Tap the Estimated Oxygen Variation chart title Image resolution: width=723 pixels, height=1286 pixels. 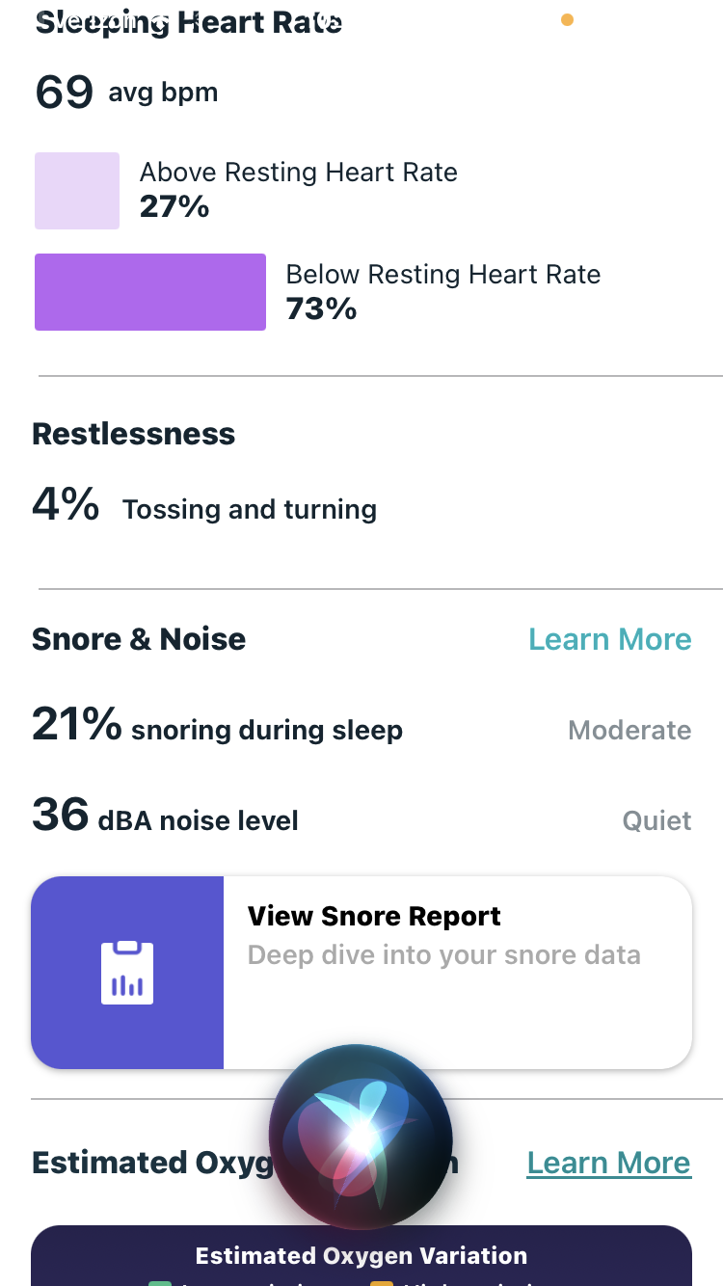point(361,1256)
